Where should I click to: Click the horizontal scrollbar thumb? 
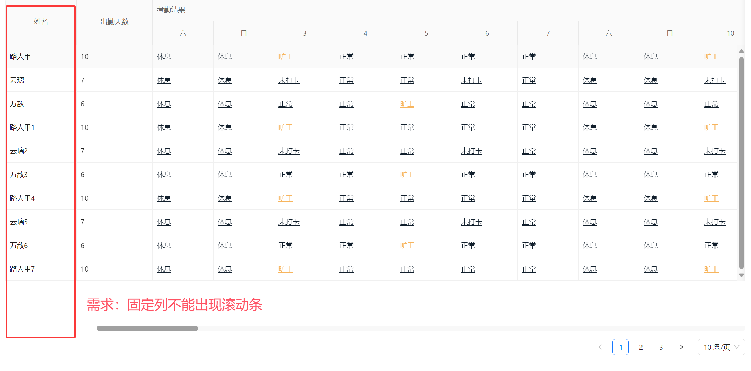pyautogui.click(x=147, y=328)
